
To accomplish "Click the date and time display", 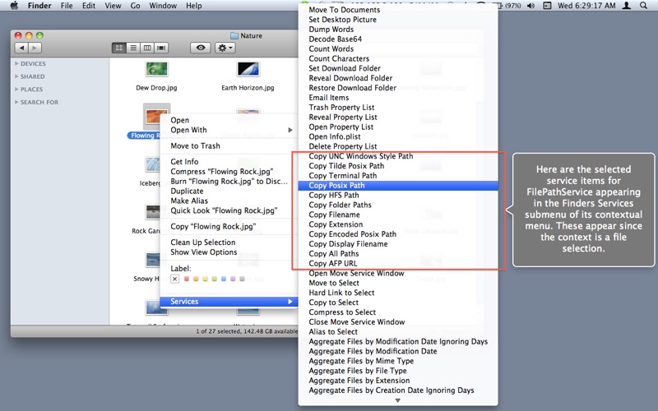I will [x=586, y=6].
